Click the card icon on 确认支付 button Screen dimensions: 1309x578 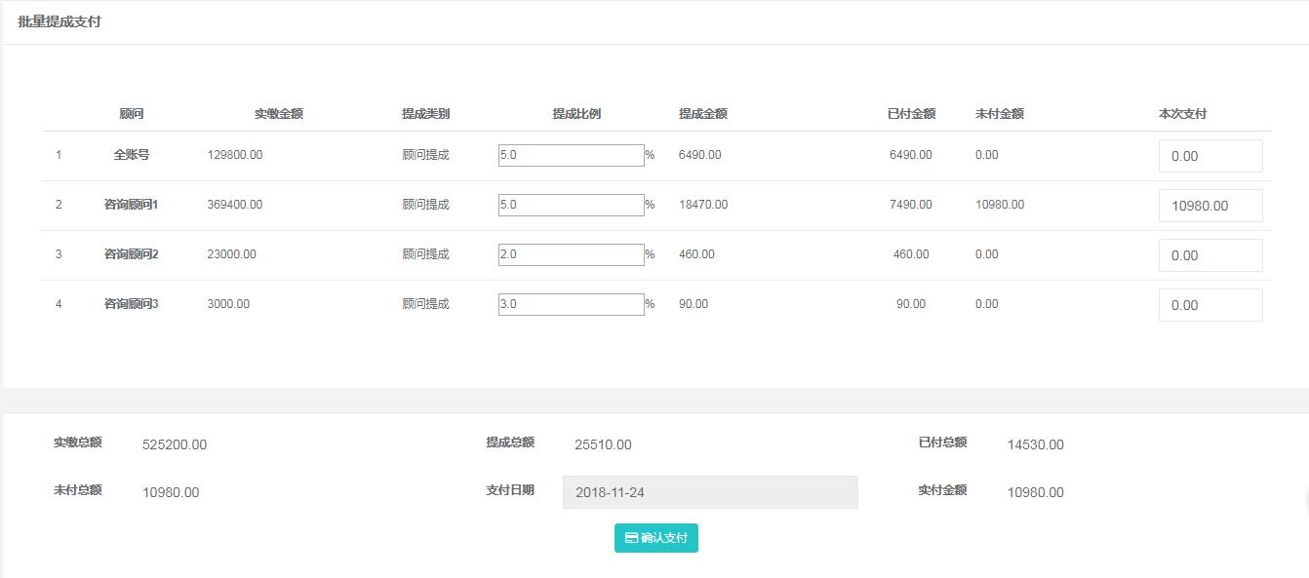[631, 538]
